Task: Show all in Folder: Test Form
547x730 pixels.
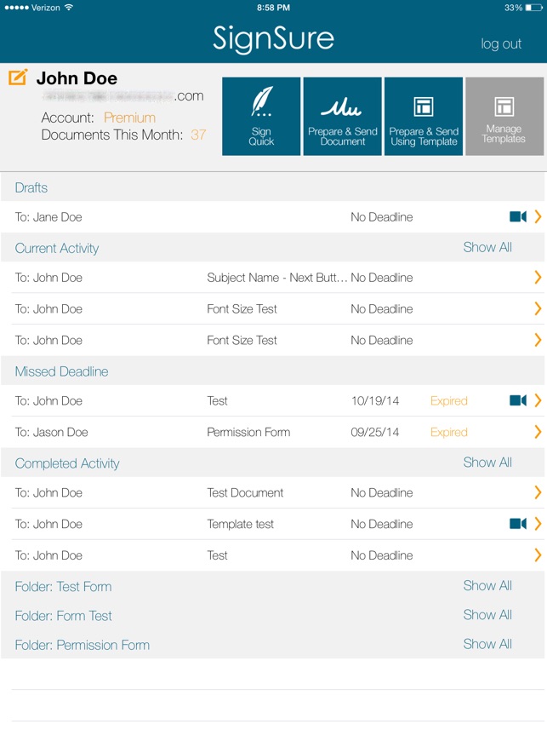Action: [x=487, y=586]
